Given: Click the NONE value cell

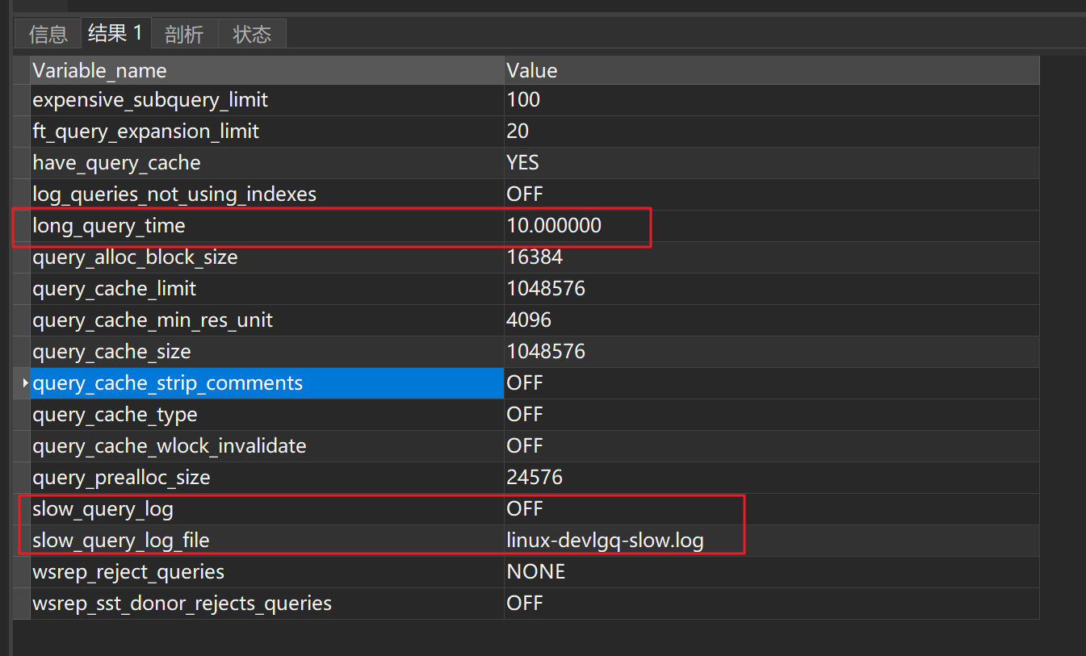Looking at the screenshot, I should (772, 572).
